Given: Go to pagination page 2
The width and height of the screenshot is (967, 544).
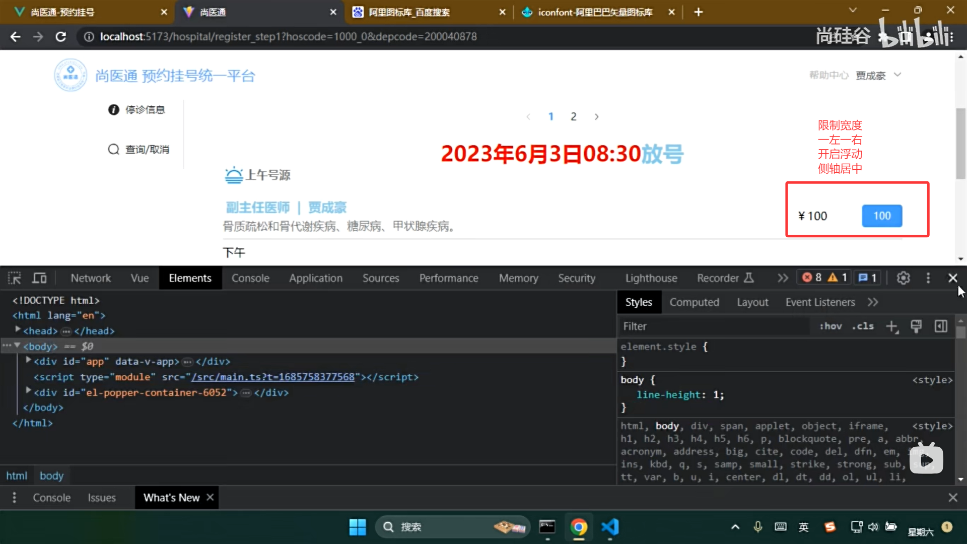Looking at the screenshot, I should click(573, 116).
